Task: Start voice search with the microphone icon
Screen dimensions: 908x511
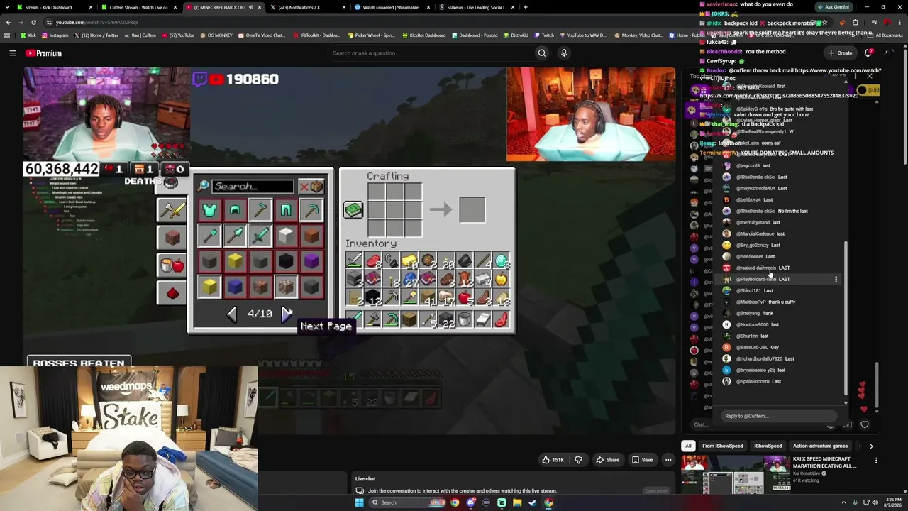Action: 564,53
